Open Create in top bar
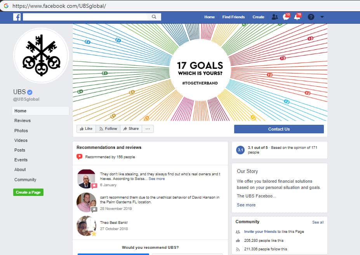 [258, 17]
